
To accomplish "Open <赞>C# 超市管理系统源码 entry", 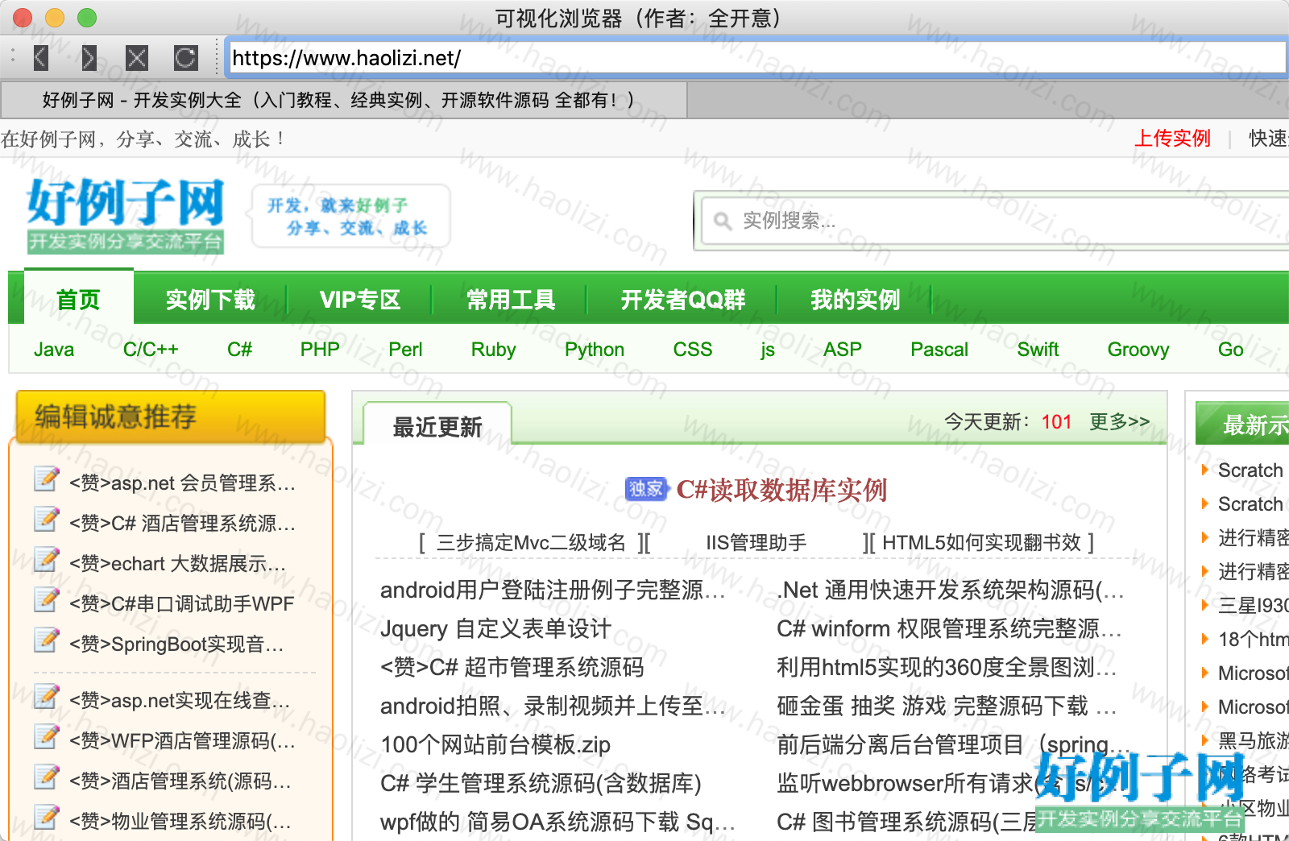I will (512, 668).
